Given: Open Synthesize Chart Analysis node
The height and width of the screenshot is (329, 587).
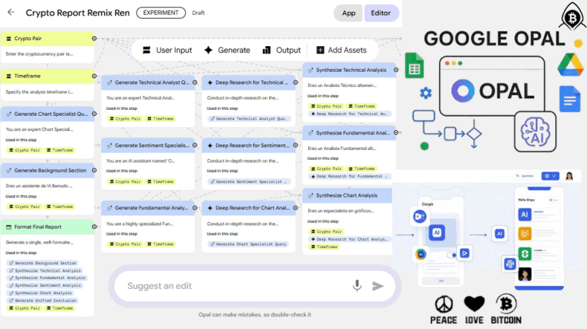Looking at the screenshot, I should coord(348,195).
